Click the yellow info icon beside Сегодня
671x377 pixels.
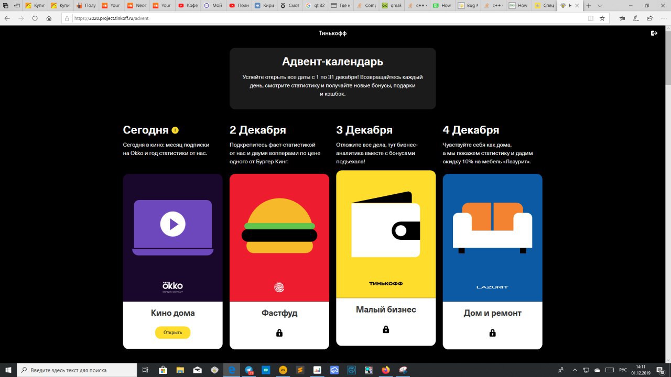click(x=175, y=130)
